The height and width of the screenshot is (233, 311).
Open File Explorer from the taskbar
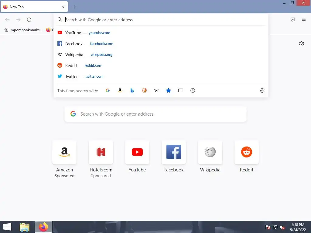[x=25, y=227]
